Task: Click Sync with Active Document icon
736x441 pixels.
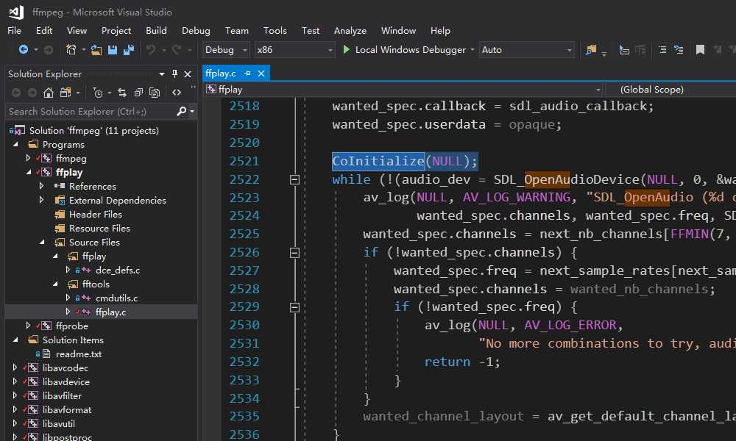Action: 122,93
